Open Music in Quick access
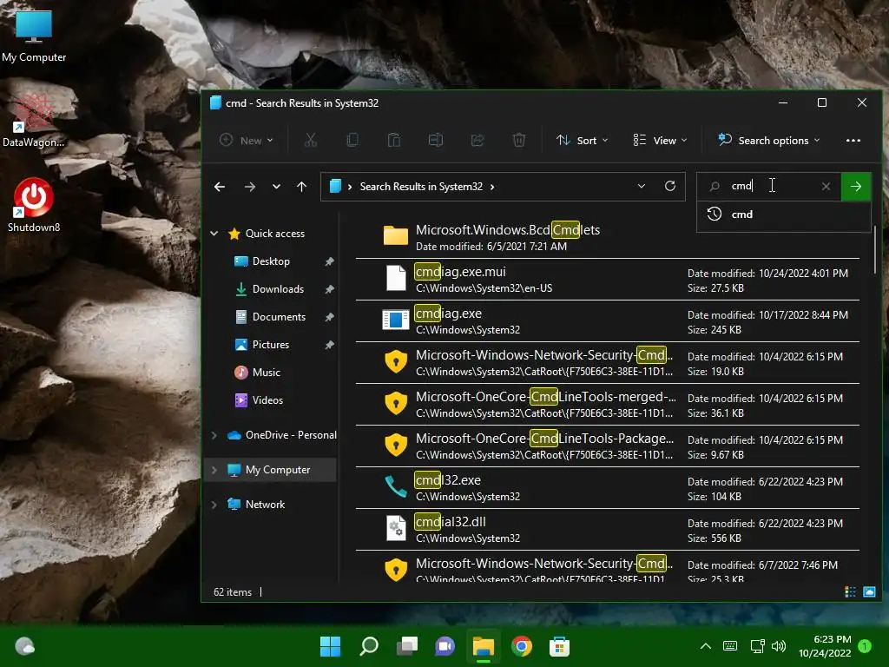Image resolution: width=889 pixels, height=667 pixels. pos(266,373)
